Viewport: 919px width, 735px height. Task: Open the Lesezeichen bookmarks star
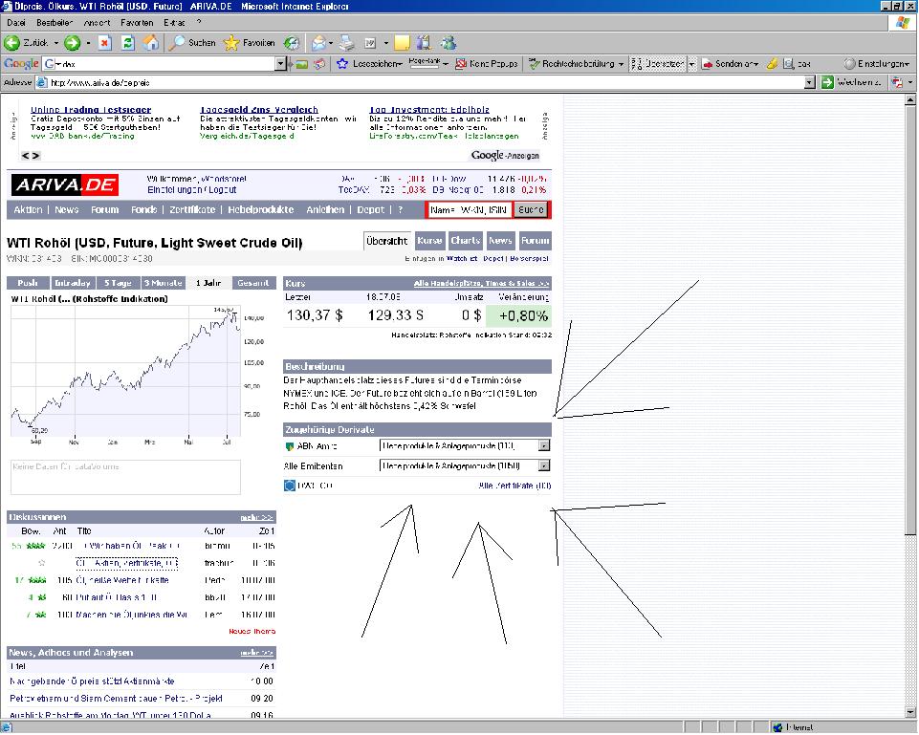coord(369,64)
